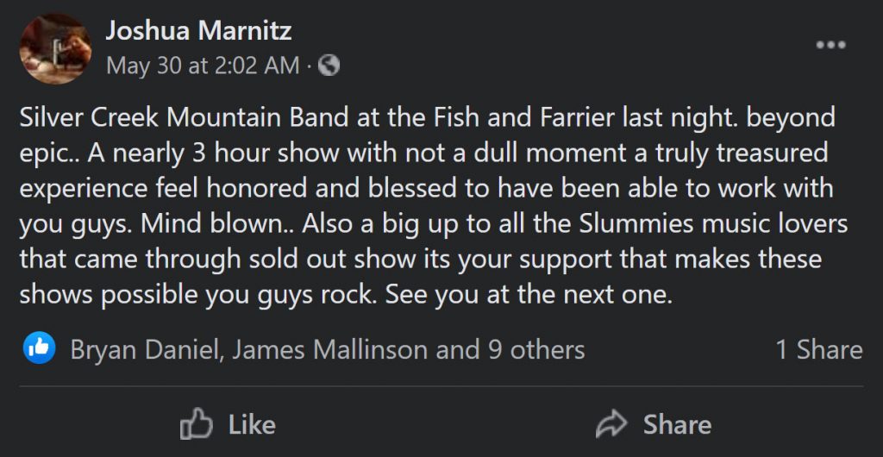Click the blue thumbs-up reaction badge
Screen dimensions: 883x457
click(x=38, y=348)
